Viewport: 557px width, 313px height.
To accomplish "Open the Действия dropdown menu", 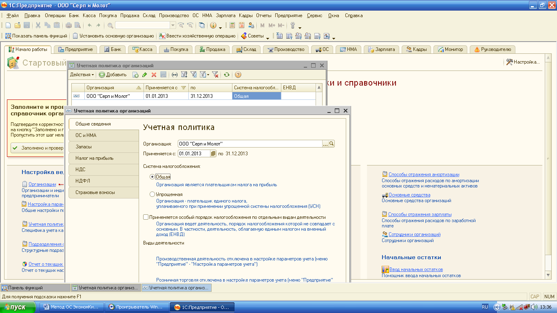I will tap(82, 75).
